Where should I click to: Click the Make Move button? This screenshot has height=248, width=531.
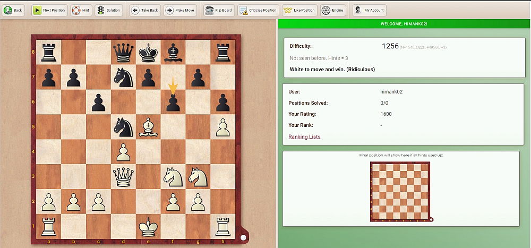[179, 10]
